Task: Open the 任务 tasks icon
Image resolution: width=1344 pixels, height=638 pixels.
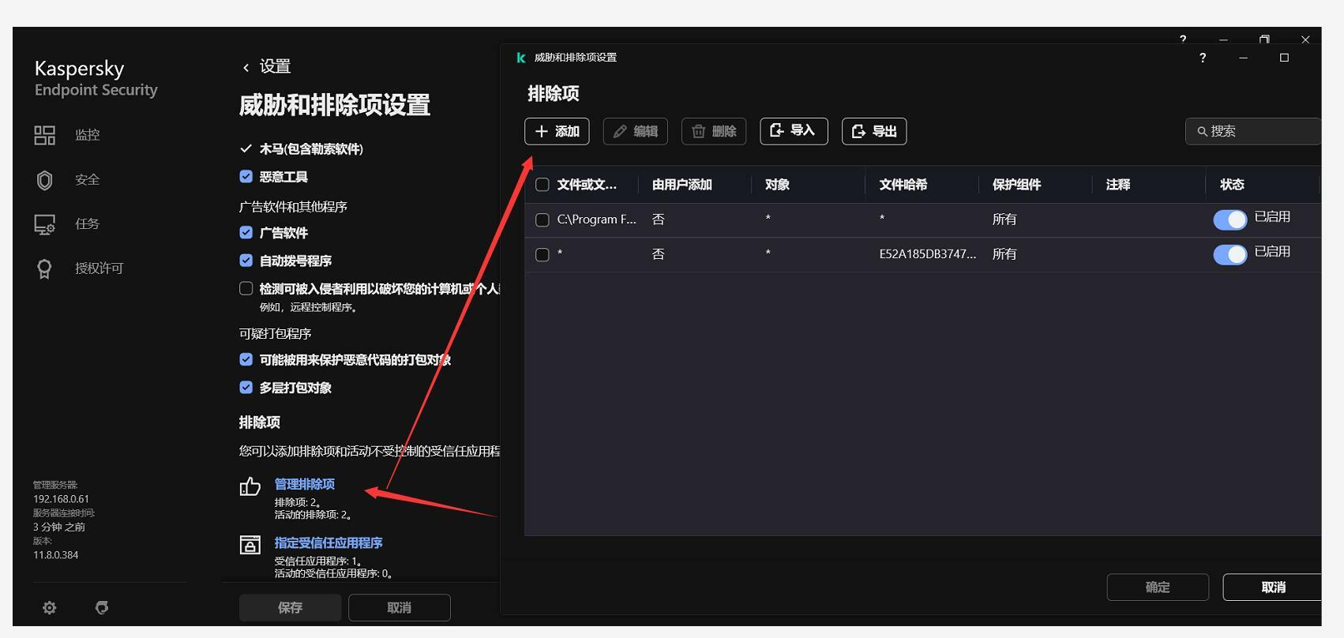Action: point(44,224)
